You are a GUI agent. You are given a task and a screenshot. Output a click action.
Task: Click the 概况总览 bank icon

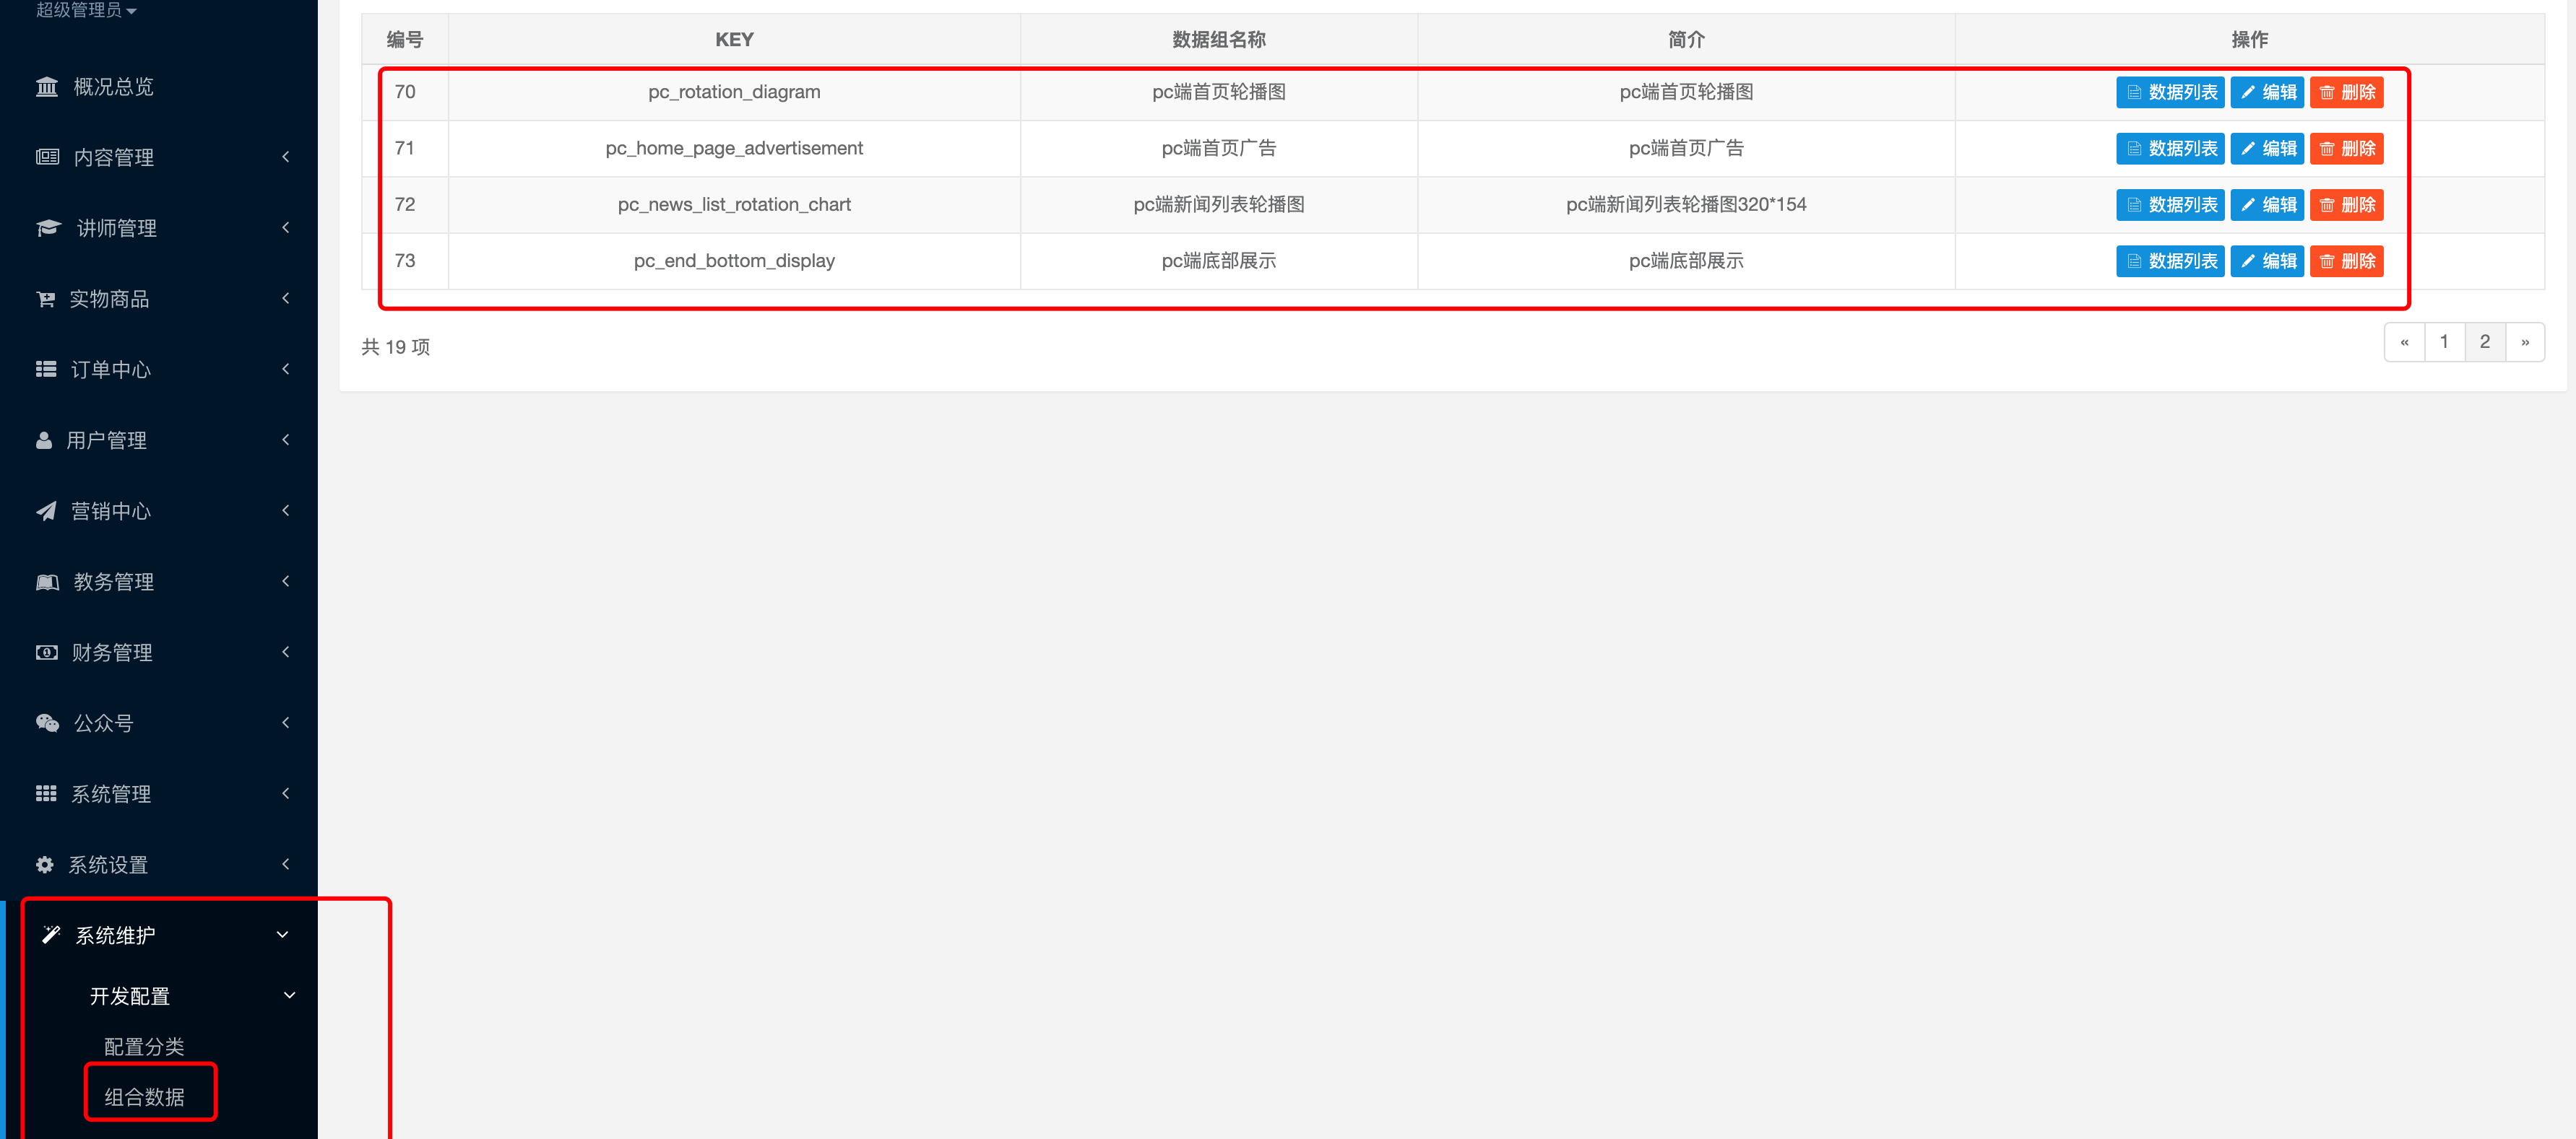click(x=47, y=87)
